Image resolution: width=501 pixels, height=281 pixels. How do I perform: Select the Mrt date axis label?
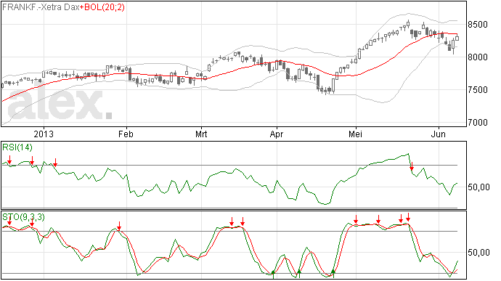tap(201, 134)
